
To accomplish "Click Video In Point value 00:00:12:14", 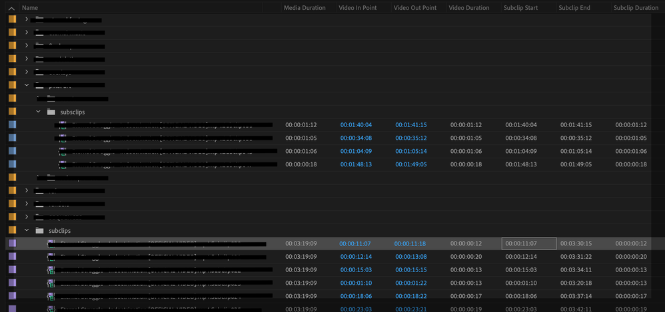I will tap(355, 257).
